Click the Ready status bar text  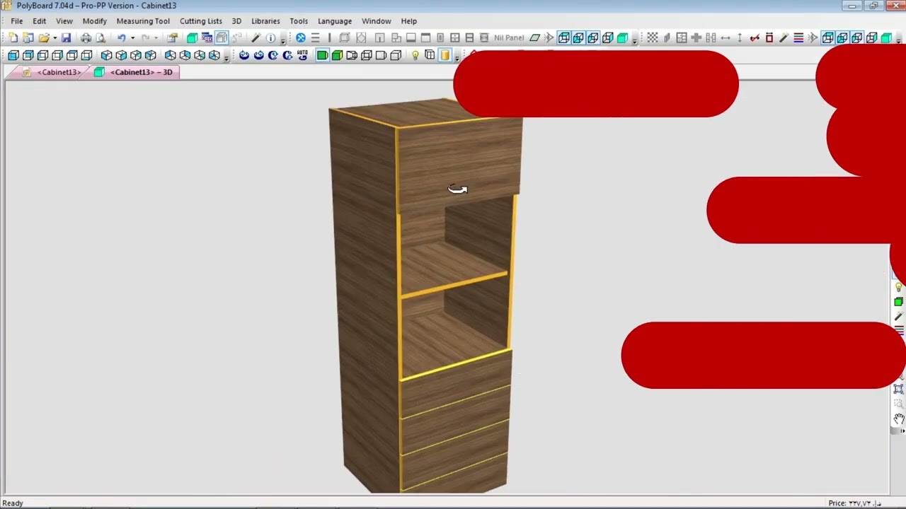[13, 503]
